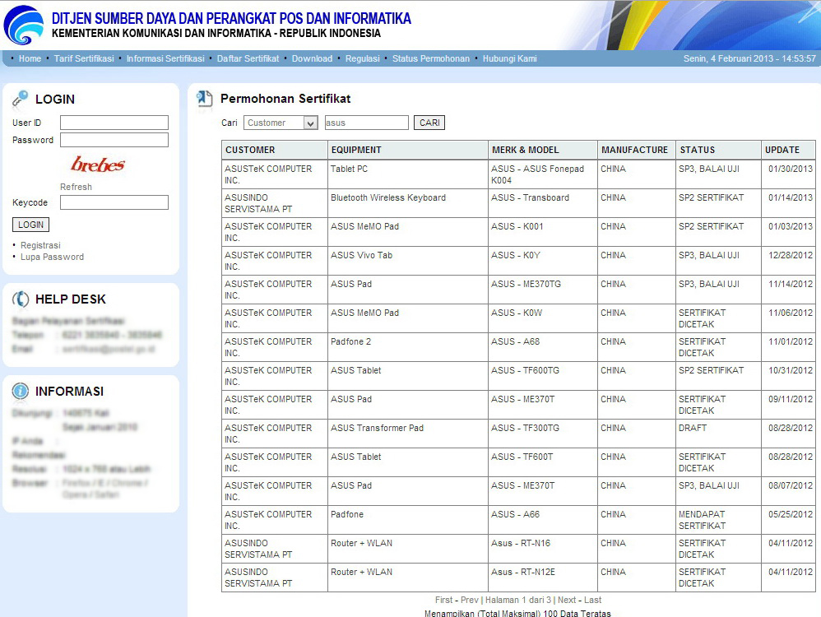Viewport: 821px width, 617px height.
Task: Select the ASUS - TF300TG model cell
Action: pyautogui.click(x=542, y=434)
